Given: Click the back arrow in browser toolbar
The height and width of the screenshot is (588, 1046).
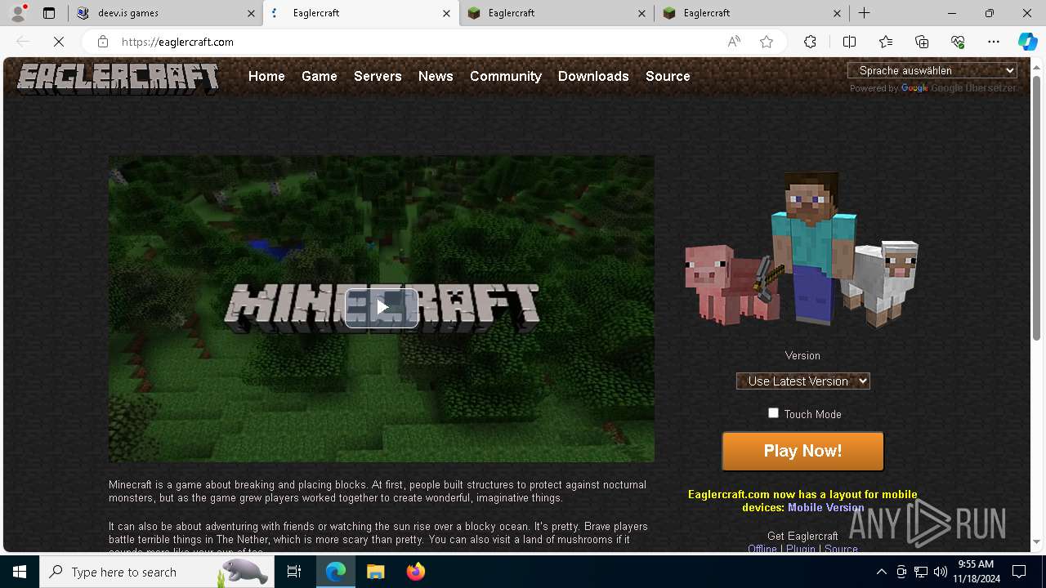Looking at the screenshot, I should (23, 42).
